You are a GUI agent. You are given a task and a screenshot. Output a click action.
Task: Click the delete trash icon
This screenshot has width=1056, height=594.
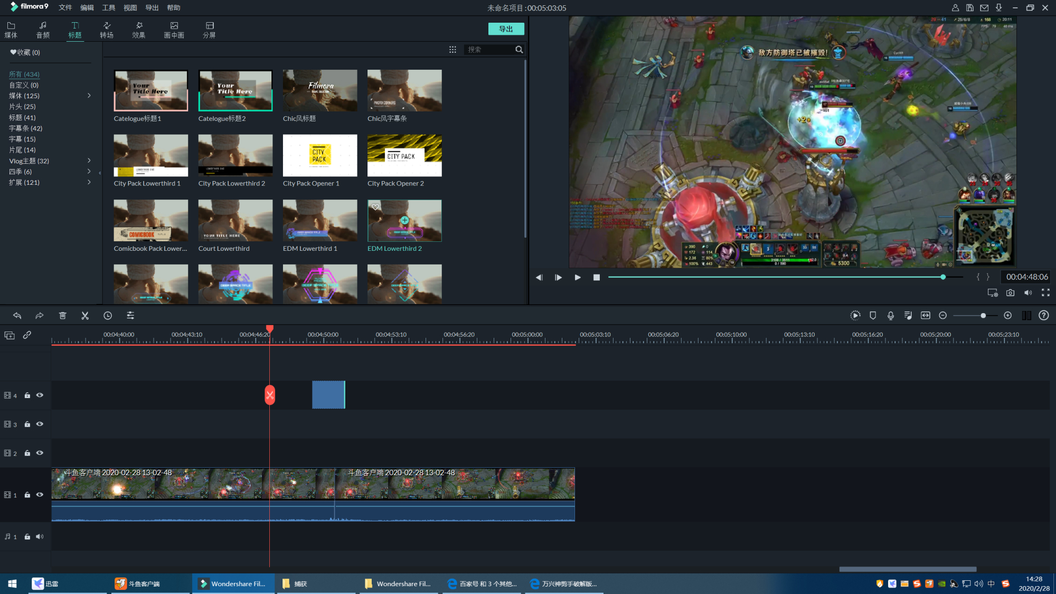pos(62,316)
